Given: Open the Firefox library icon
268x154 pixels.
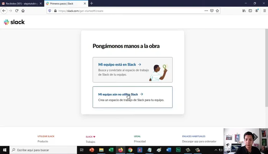Looking at the screenshot, I should (x=244, y=11).
